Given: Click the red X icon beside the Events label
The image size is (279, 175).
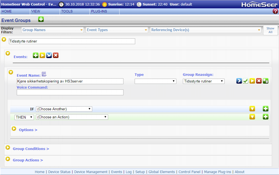Looking at the screenshot, I should [56, 56].
